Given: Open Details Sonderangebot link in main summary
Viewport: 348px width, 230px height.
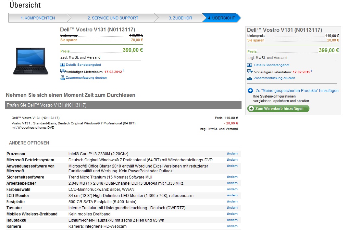Looking at the screenshot, I should pyautogui.click(x=83, y=65).
